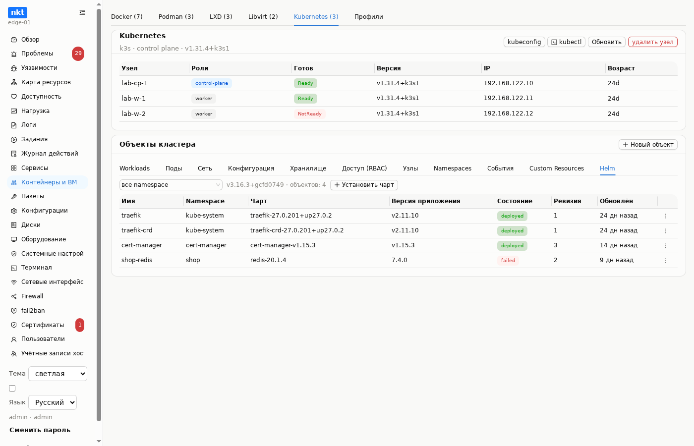This screenshot has width=694, height=446.
Task: Open the Уязвимости sidebar icon
Action: pos(14,68)
